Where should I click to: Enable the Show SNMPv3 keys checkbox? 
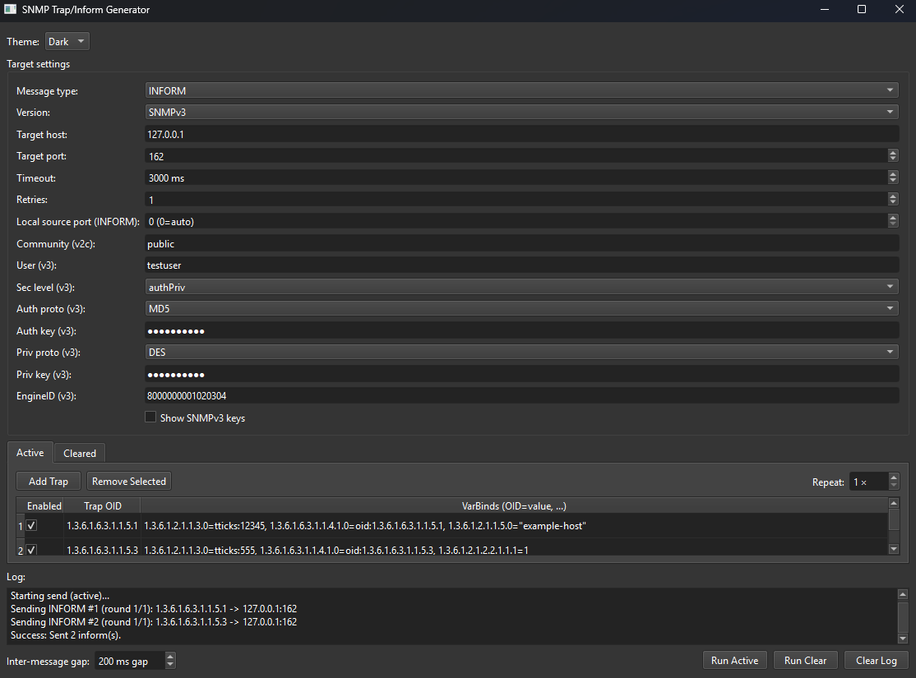[x=150, y=417]
